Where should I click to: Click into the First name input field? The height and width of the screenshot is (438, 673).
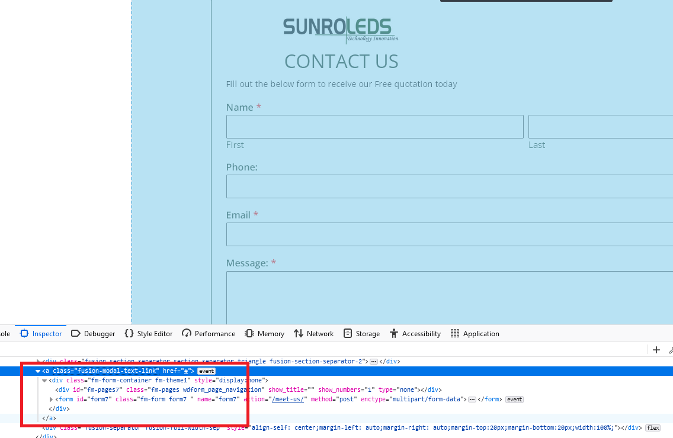point(374,127)
